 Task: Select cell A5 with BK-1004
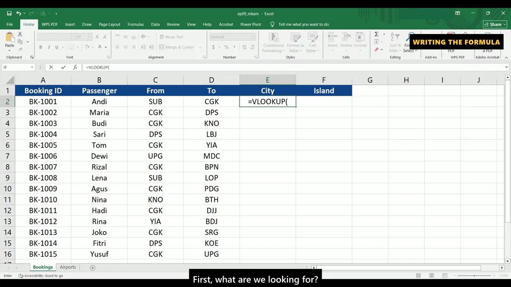[43, 134]
